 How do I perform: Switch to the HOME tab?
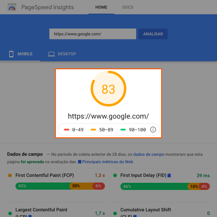101,7
